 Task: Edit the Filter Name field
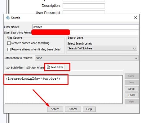[x=86, y=27]
